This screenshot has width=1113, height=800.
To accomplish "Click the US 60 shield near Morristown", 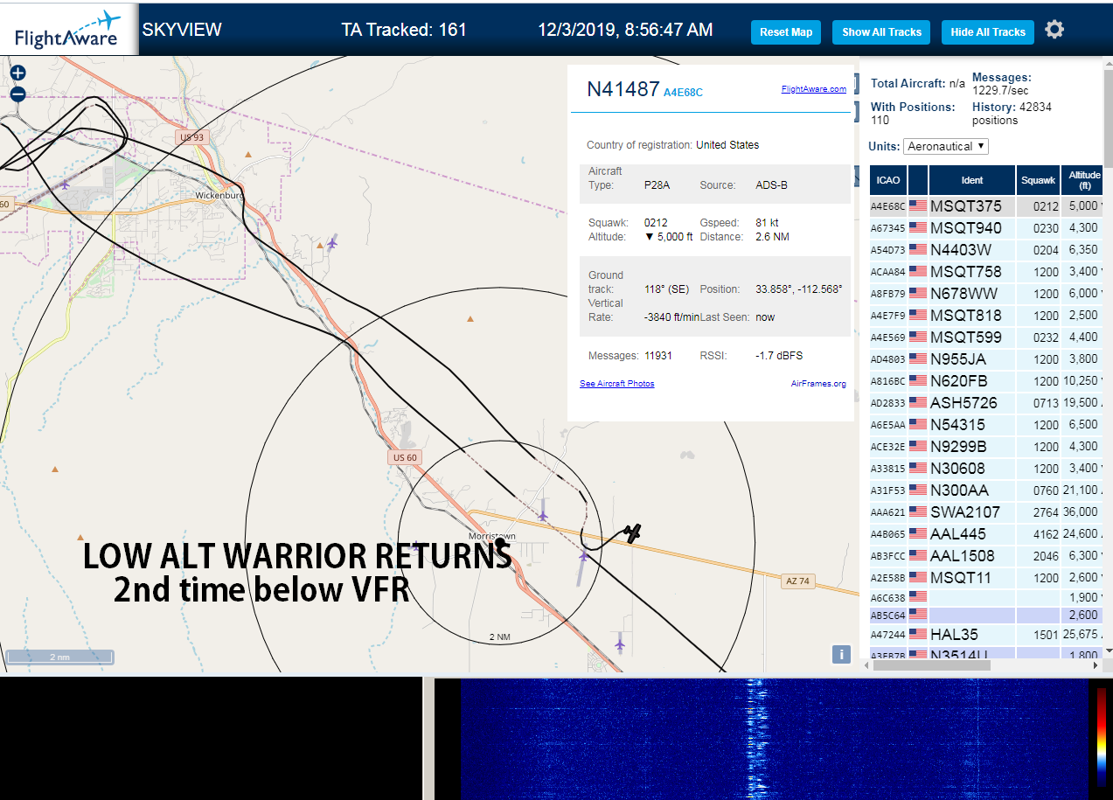I will point(405,457).
